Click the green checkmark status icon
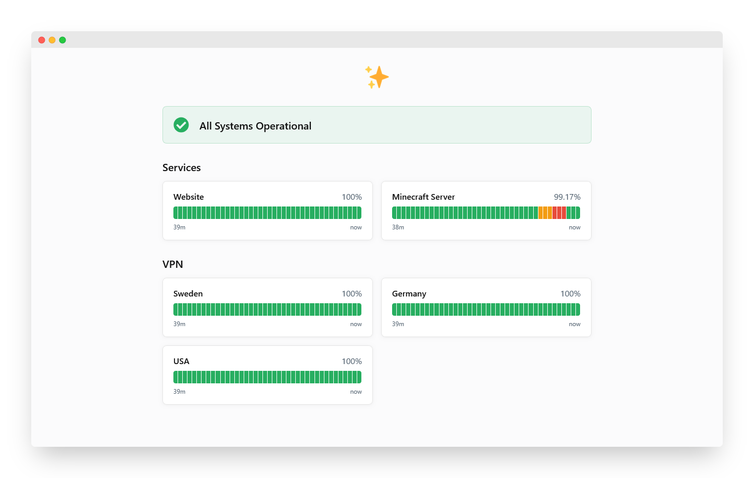The width and height of the screenshot is (754, 478). point(181,125)
